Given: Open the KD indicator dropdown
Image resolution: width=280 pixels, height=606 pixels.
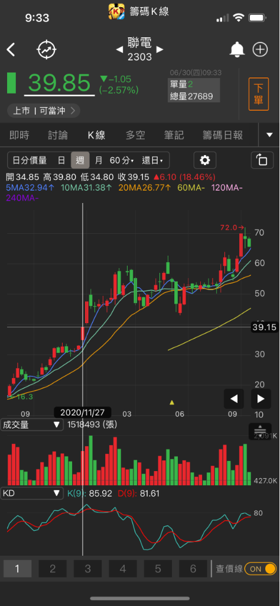Looking at the screenshot, I should click(x=32, y=493).
